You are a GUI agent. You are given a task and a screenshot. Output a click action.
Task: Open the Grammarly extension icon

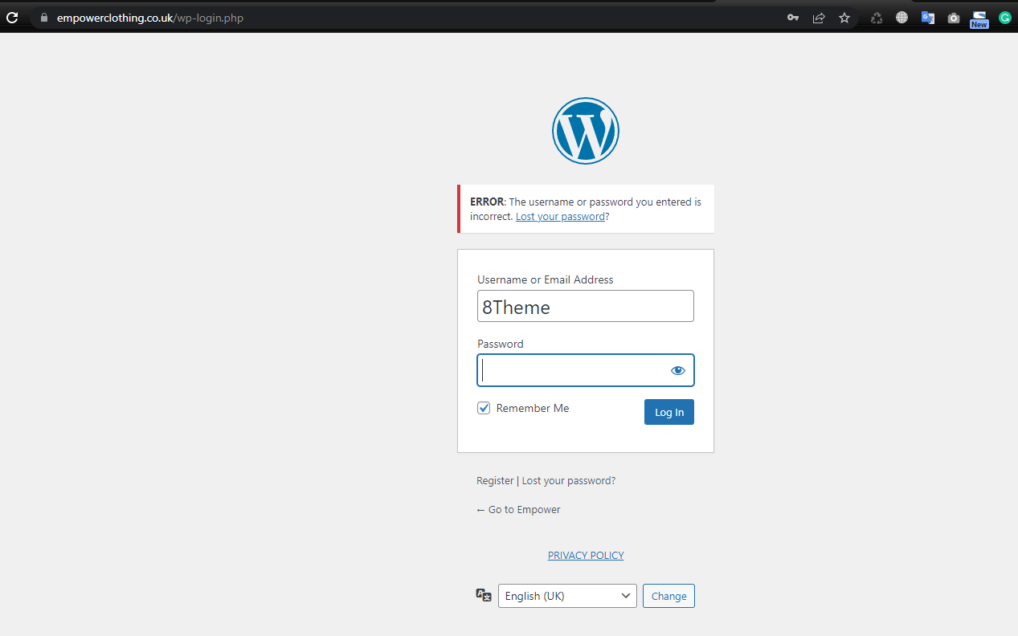[1005, 18]
